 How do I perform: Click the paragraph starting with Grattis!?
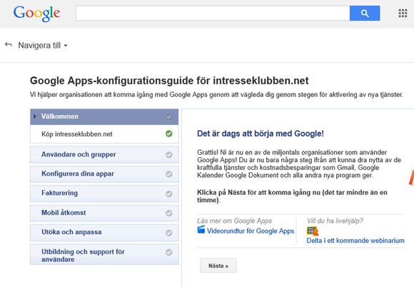299,163
